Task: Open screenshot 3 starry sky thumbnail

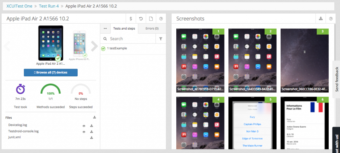Action: point(304,60)
